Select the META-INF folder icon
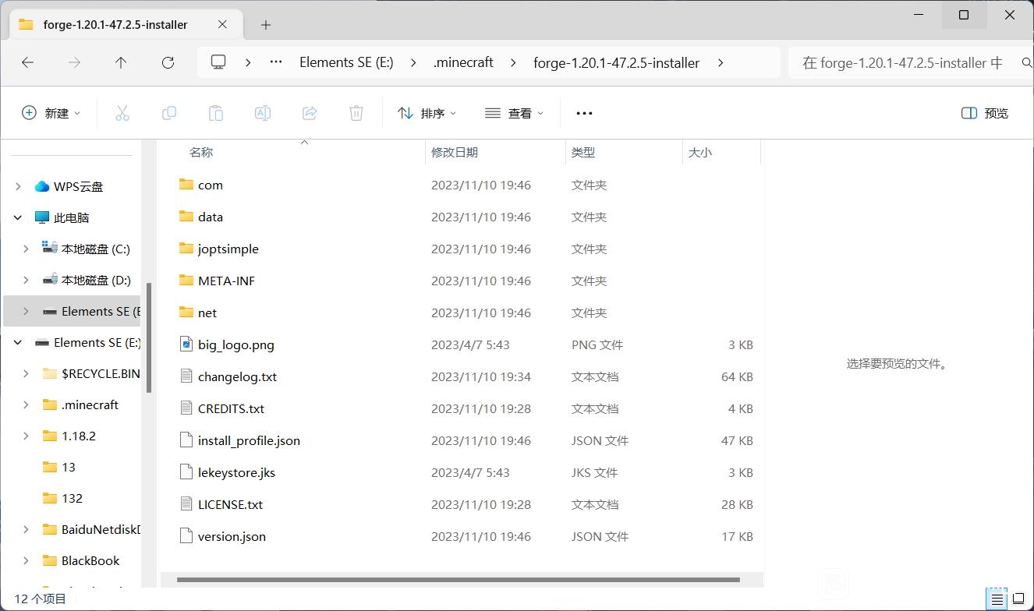This screenshot has width=1034, height=611. tap(186, 280)
